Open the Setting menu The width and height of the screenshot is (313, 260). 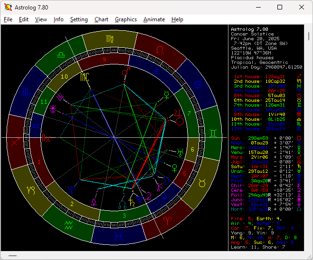pos(79,19)
